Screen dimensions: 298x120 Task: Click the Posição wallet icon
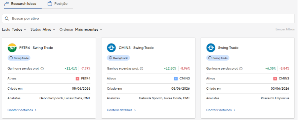[50, 4]
